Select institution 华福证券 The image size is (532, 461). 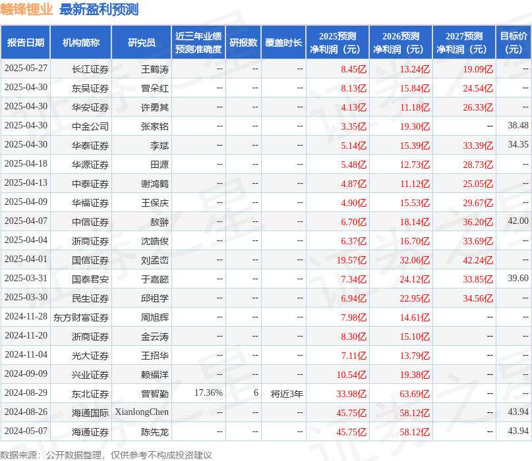tap(90, 203)
